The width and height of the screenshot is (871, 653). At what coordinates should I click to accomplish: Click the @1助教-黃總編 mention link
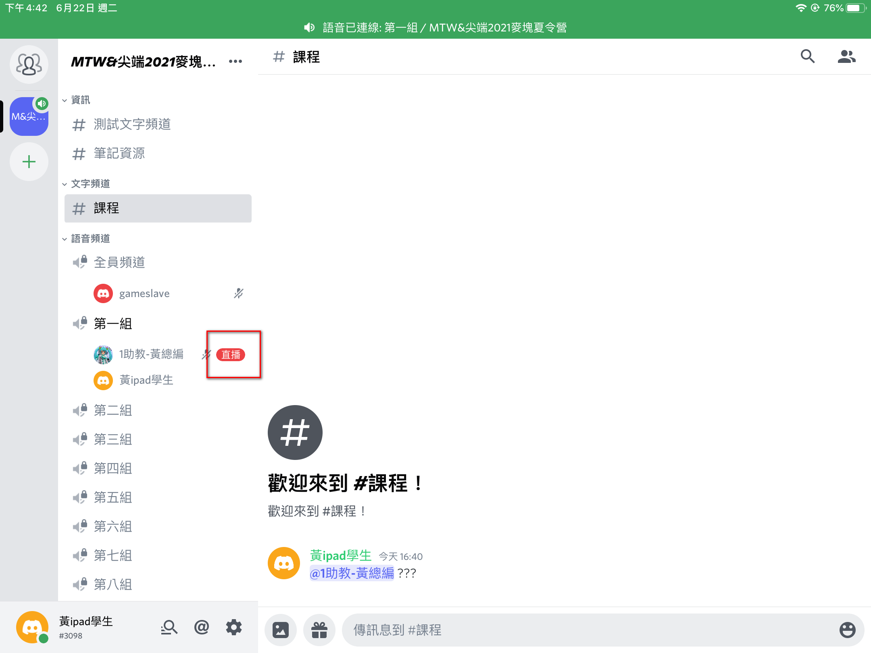click(352, 573)
